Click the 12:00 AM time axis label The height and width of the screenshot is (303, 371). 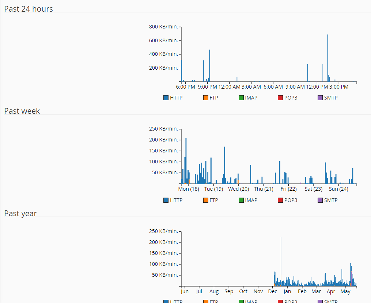[x=229, y=87]
